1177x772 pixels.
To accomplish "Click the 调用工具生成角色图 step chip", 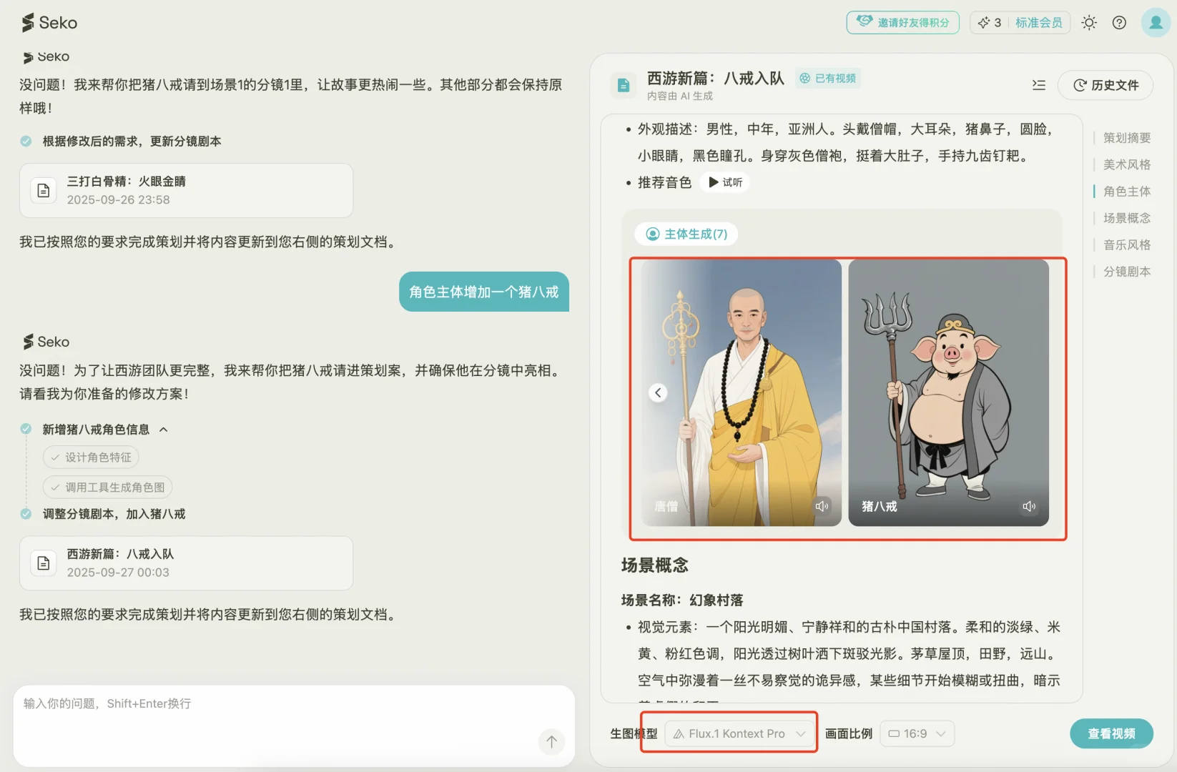I will pyautogui.click(x=107, y=488).
